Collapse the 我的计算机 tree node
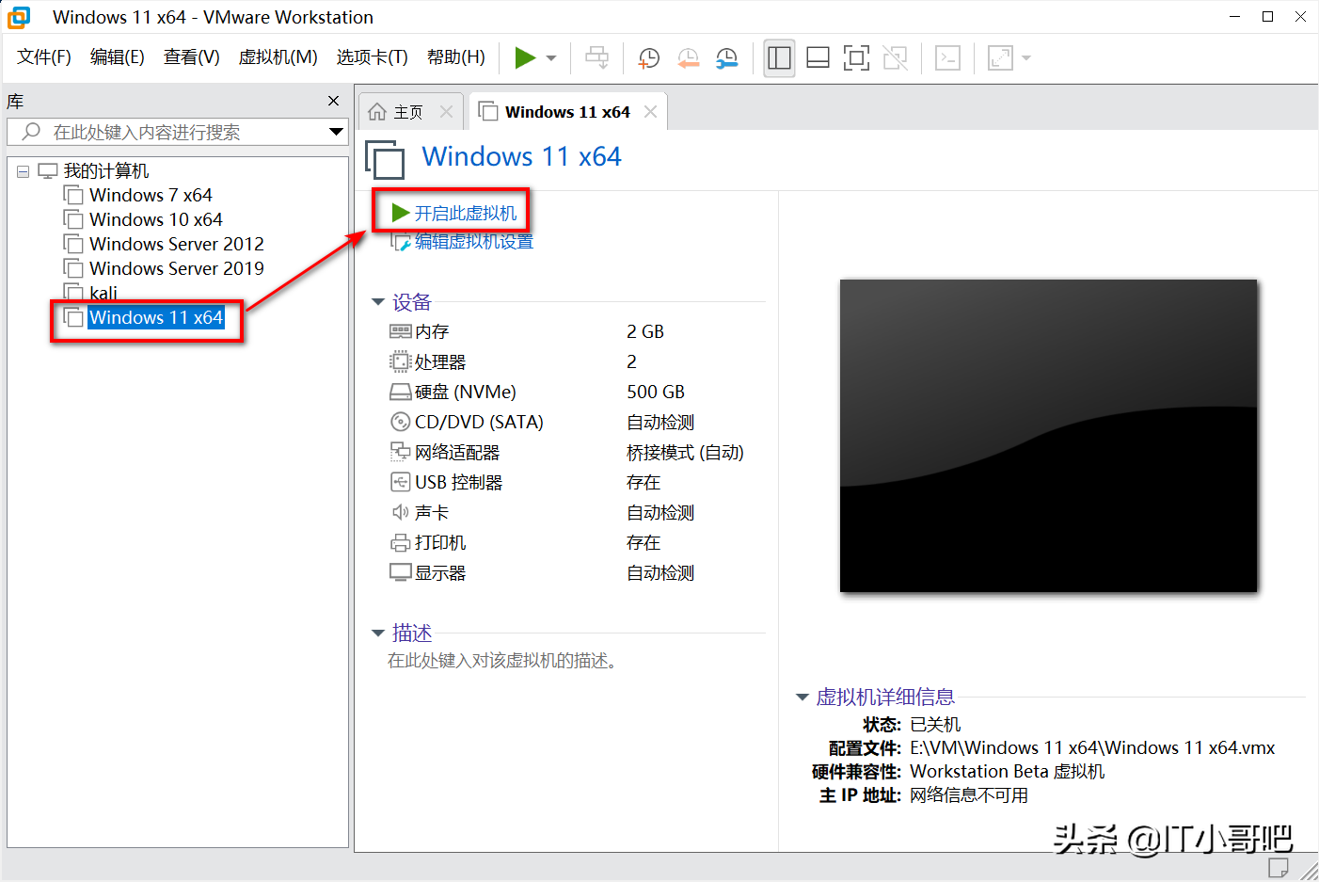The width and height of the screenshot is (1319, 882). [23, 170]
